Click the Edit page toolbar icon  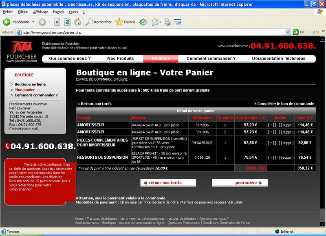point(177,22)
